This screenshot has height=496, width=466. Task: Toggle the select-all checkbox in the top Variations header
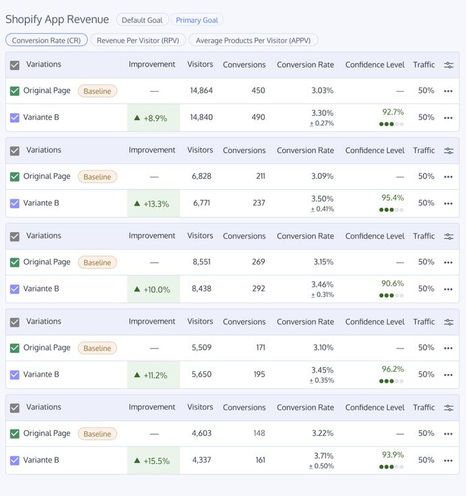(15, 65)
